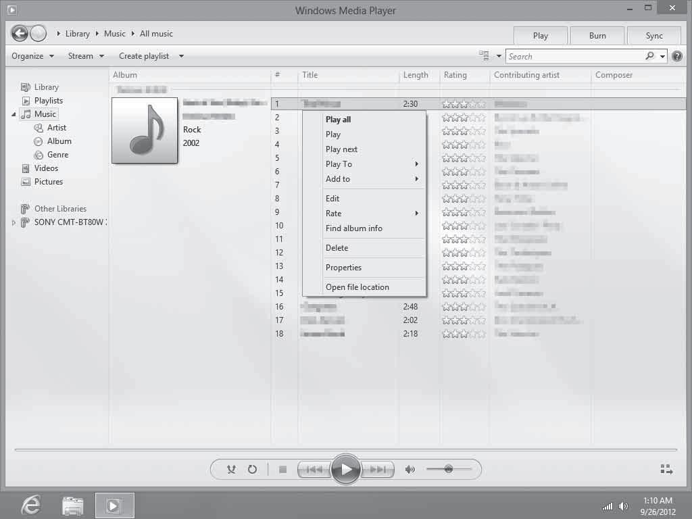Open the View options dropdown arrow
This screenshot has height=519, width=692.
(499, 56)
